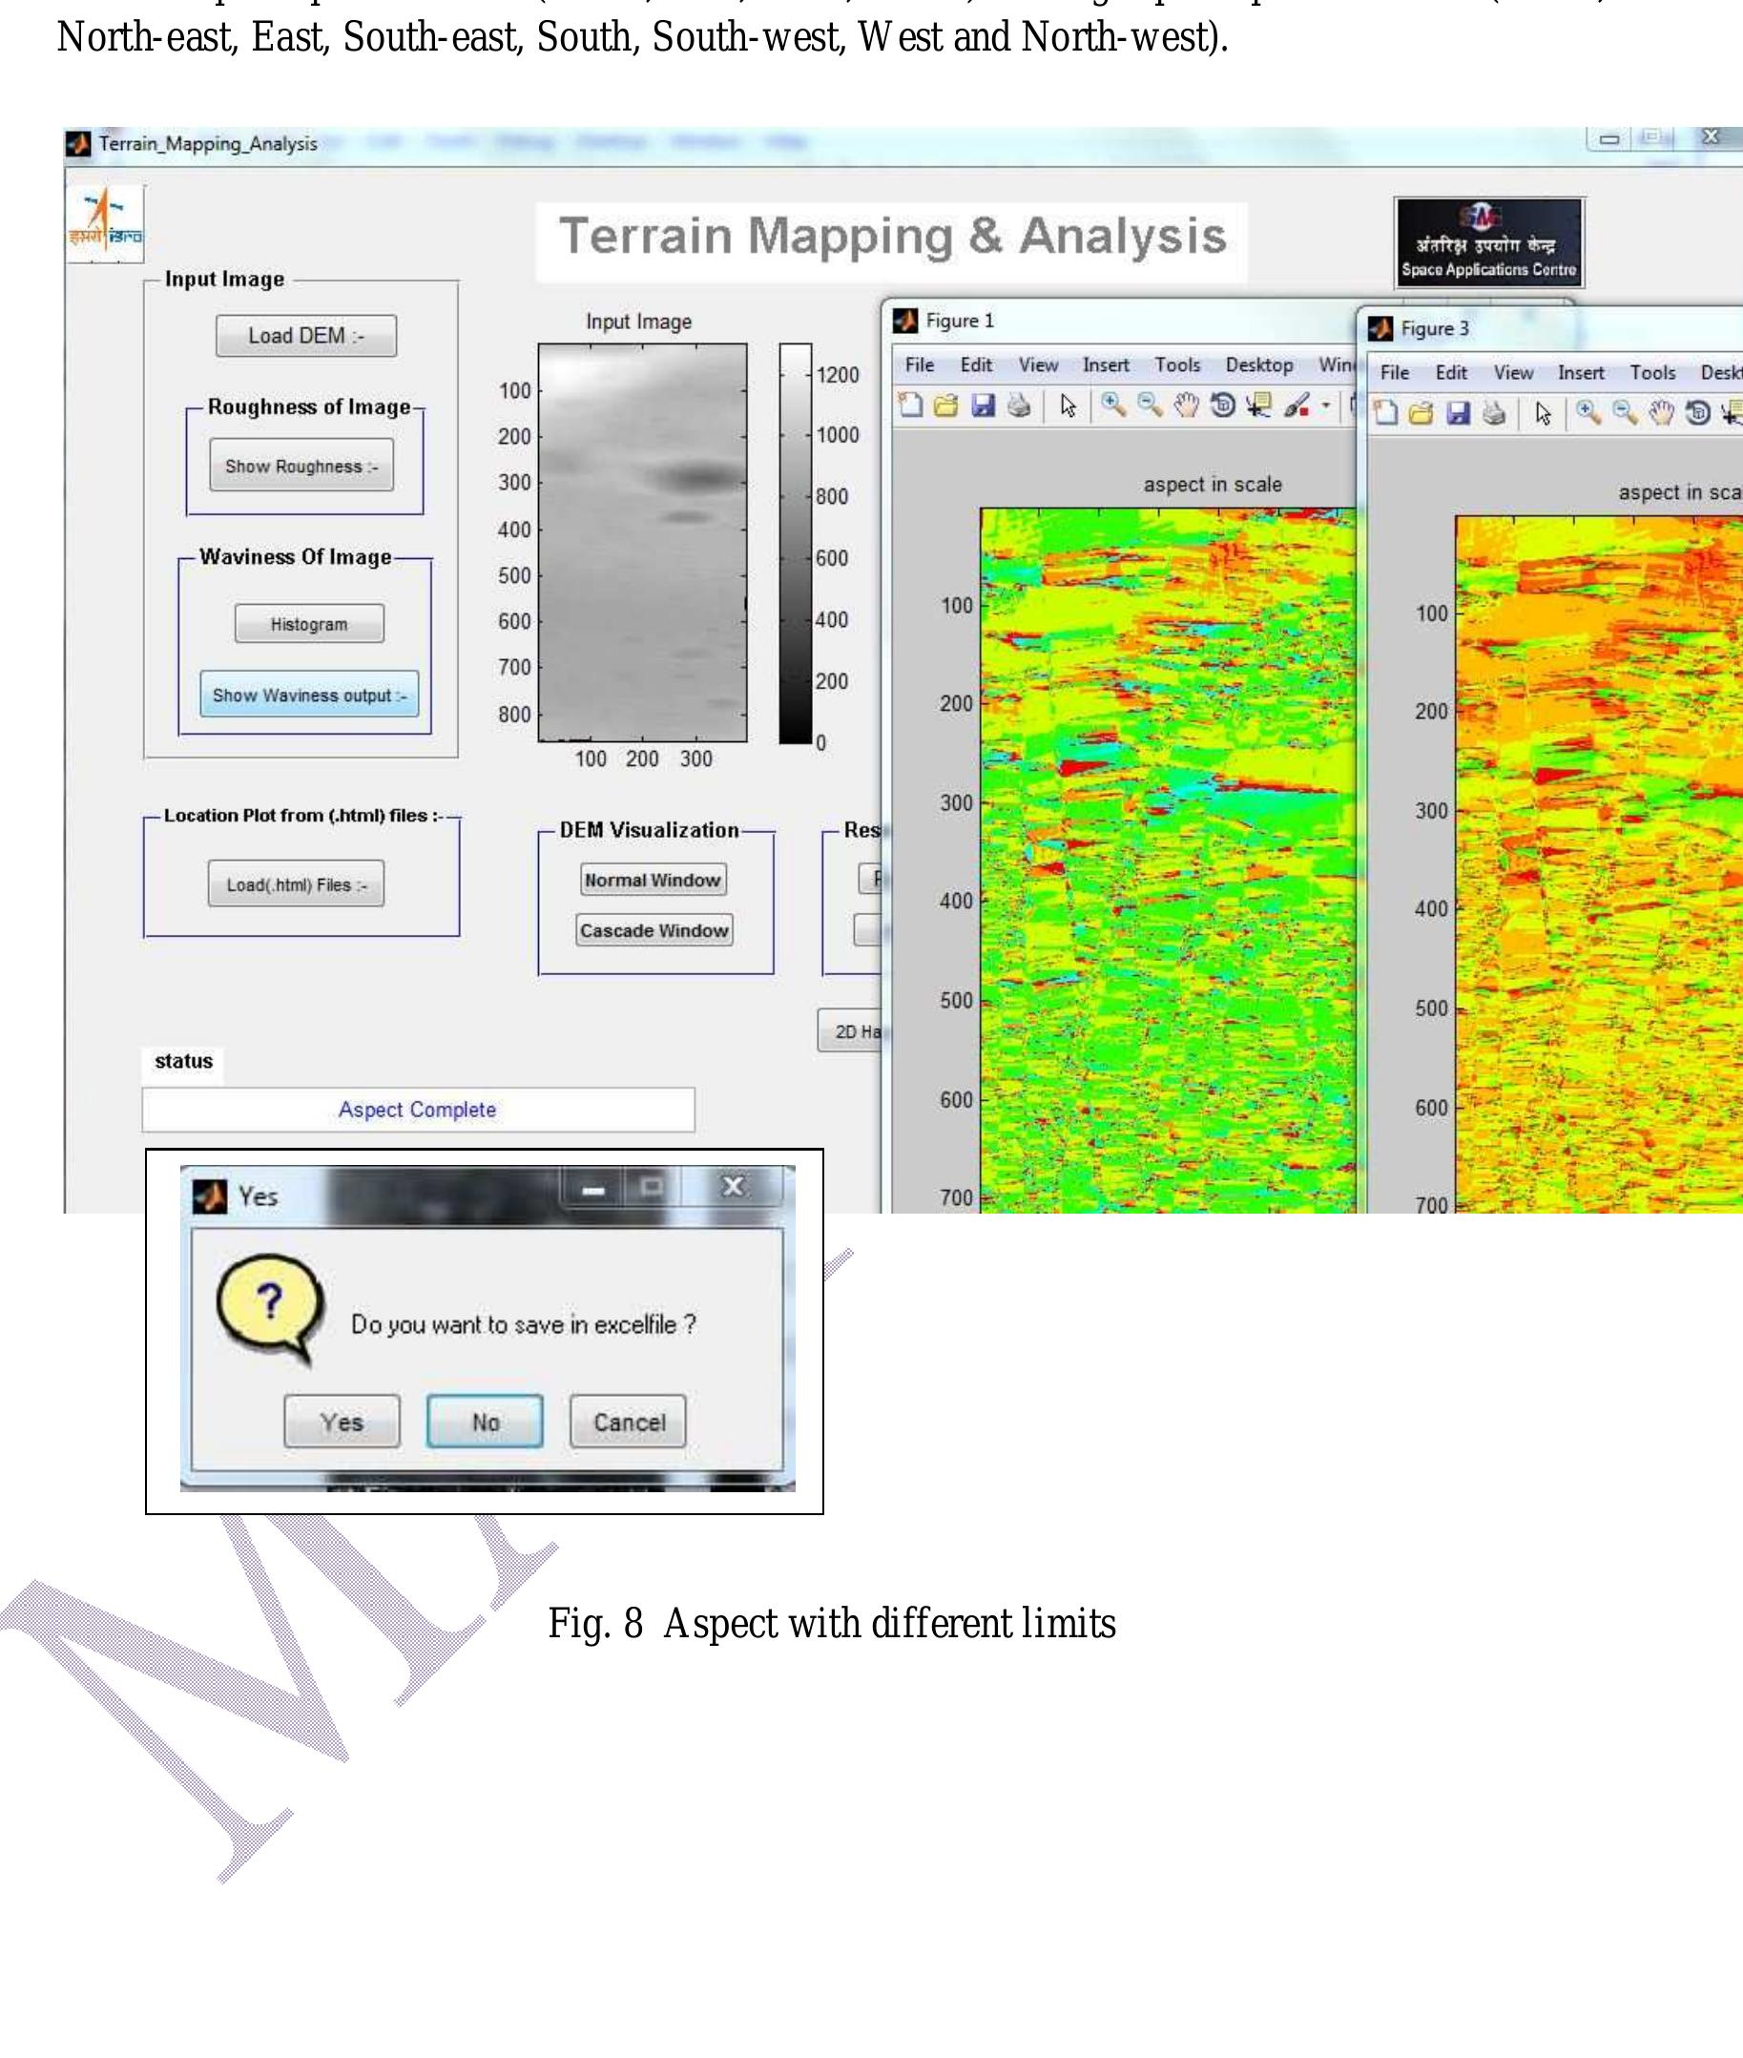Activate Zoom In tool in Figure 3
This screenshot has width=1743, height=2058.
[1588, 413]
